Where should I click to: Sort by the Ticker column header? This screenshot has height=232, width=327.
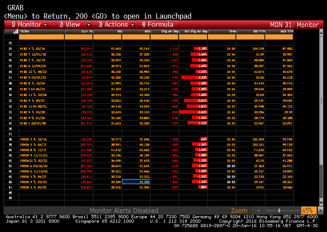pos(41,32)
